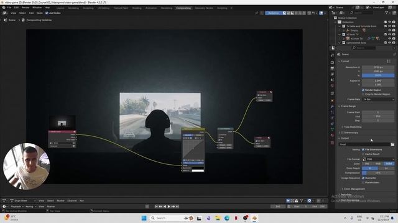Image resolution: width=398 pixels, height=223 pixels.
Task: Open File Explorer from taskbar
Action: coord(218,218)
